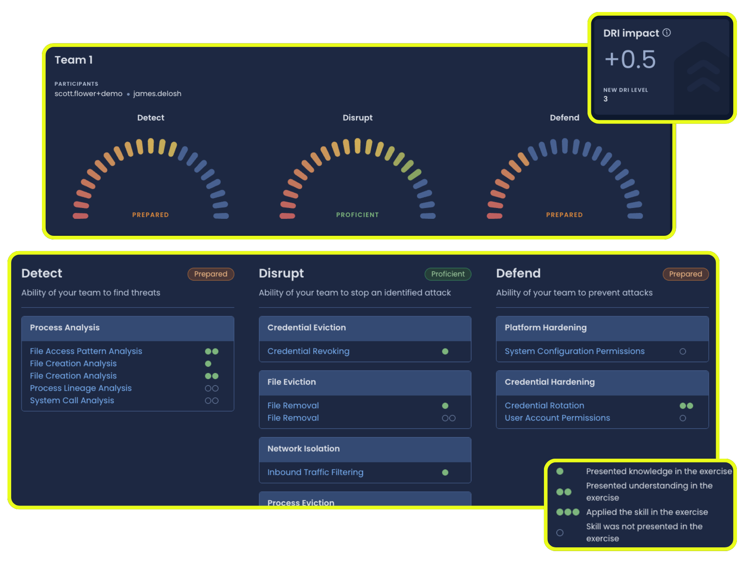Click the empty circle icon for skill not presented
The width and height of the screenshot is (756, 566).
coord(560,532)
